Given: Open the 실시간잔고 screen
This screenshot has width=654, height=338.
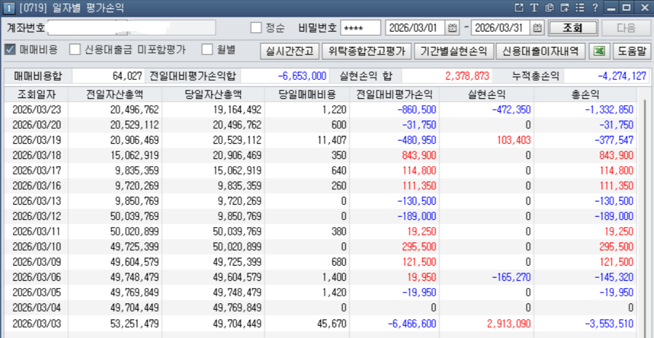Looking at the screenshot, I should (289, 51).
